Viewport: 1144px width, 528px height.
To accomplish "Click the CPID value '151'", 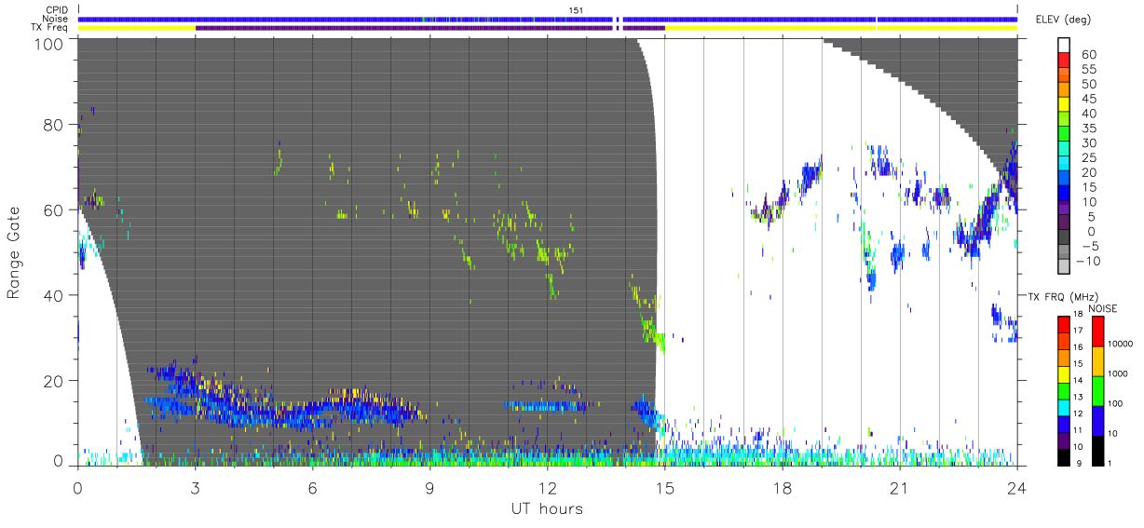I will point(576,9).
